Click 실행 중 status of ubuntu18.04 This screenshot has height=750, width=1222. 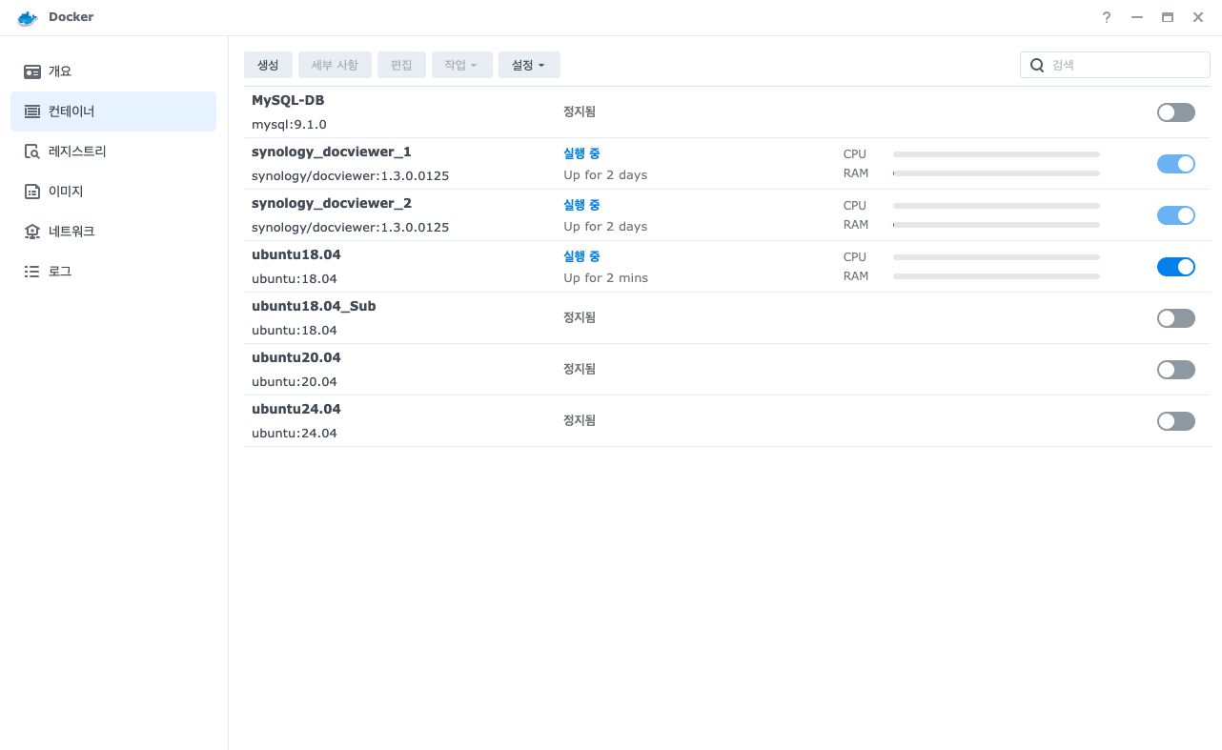pyautogui.click(x=581, y=256)
